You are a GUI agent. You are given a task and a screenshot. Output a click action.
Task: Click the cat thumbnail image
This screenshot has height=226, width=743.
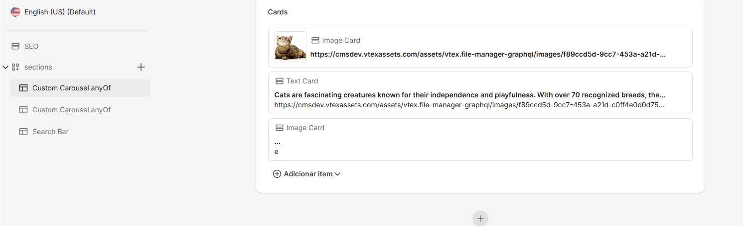tap(291, 47)
